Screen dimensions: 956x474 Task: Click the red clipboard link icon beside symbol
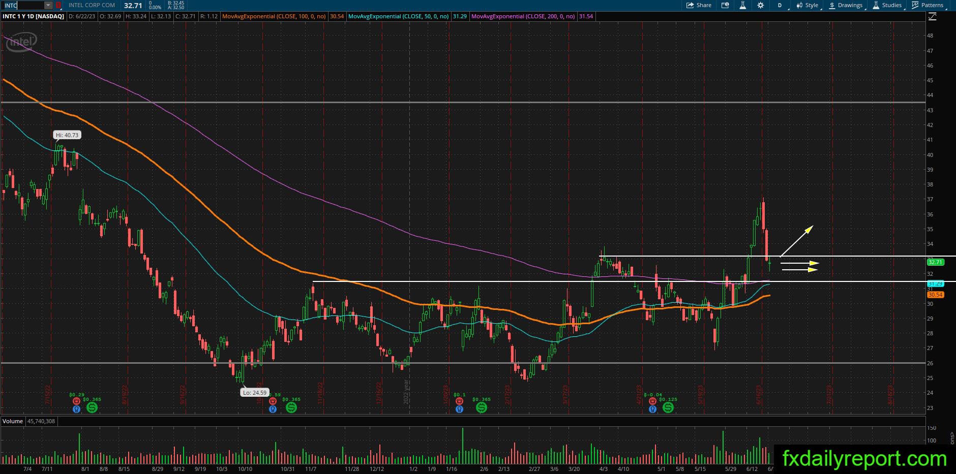(58, 5)
